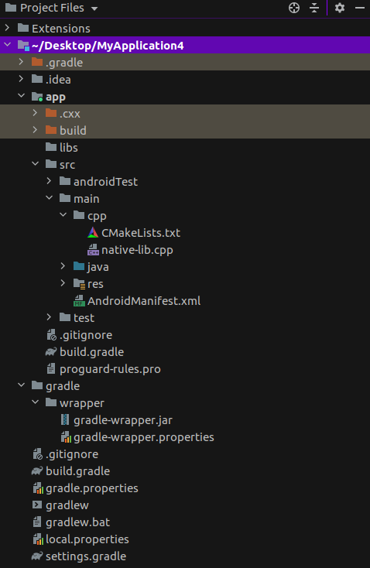
Task: Select the CMakeLists.txt file name
Action: click(x=141, y=233)
